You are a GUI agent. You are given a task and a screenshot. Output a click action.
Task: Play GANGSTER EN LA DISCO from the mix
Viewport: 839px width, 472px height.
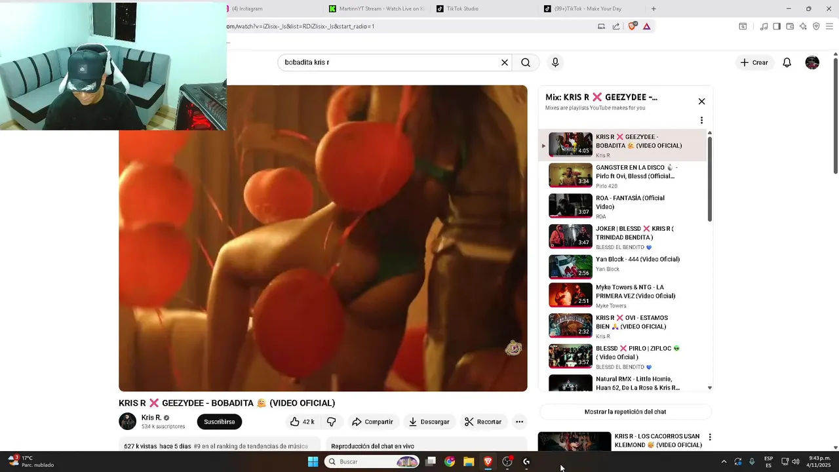pos(623,176)
